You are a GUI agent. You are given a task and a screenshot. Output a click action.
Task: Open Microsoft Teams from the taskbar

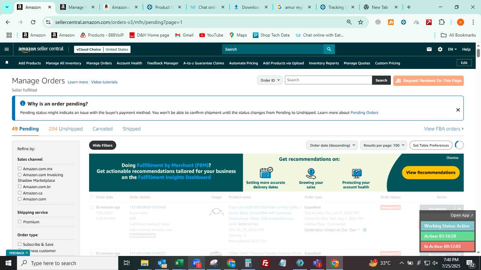(x=317, y=263)
